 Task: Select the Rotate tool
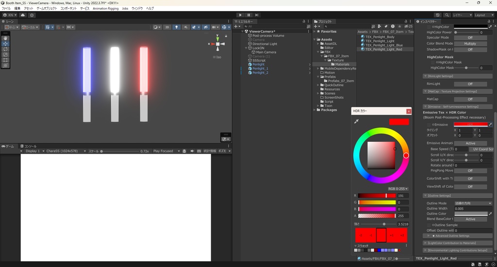click(5, 49)
